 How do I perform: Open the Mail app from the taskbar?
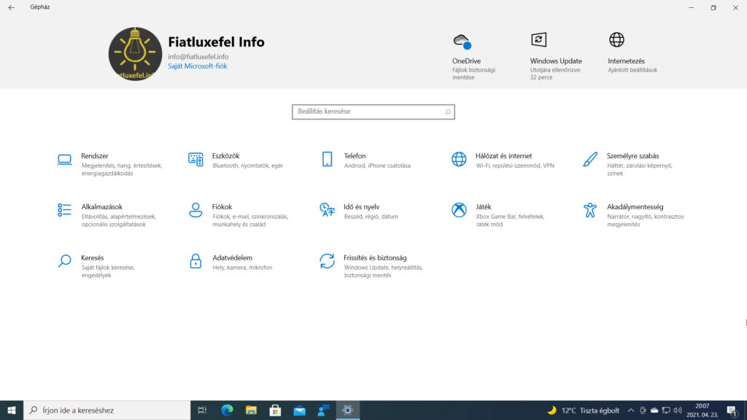(299, 410)
